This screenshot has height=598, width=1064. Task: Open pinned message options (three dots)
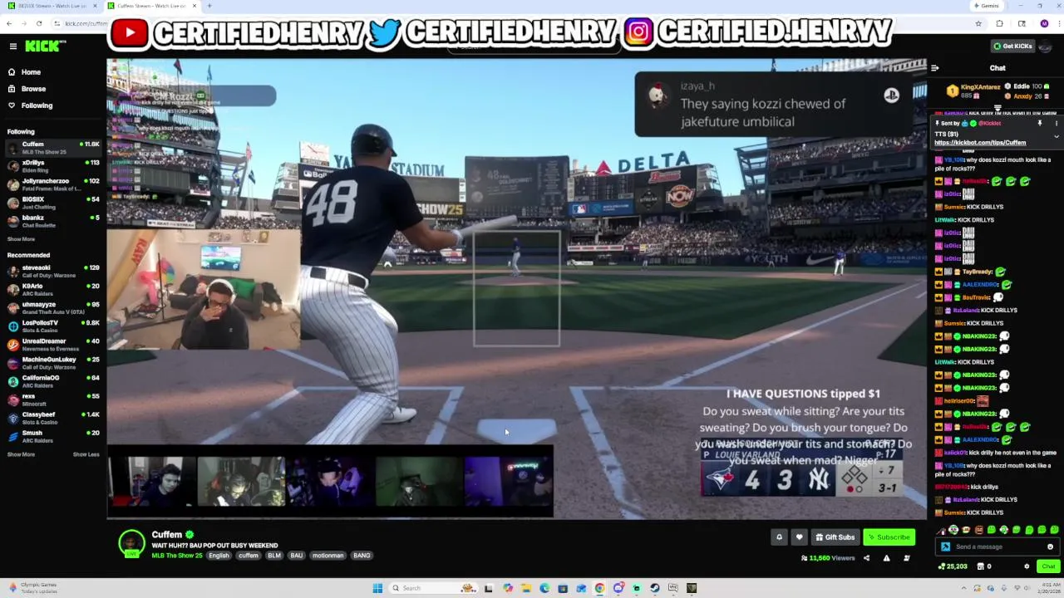(1056, 124)
